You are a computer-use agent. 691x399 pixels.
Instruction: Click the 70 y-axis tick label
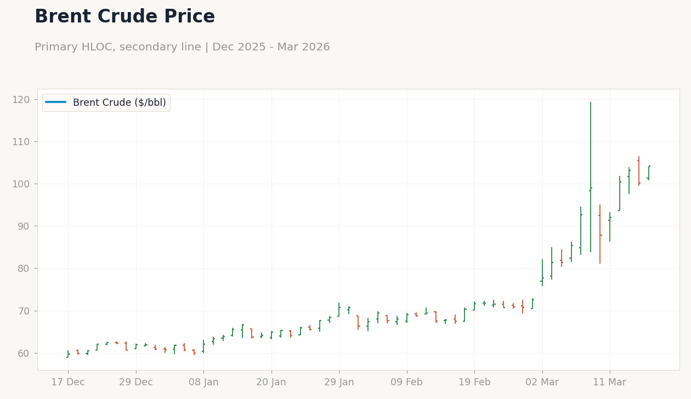point(23,311)
